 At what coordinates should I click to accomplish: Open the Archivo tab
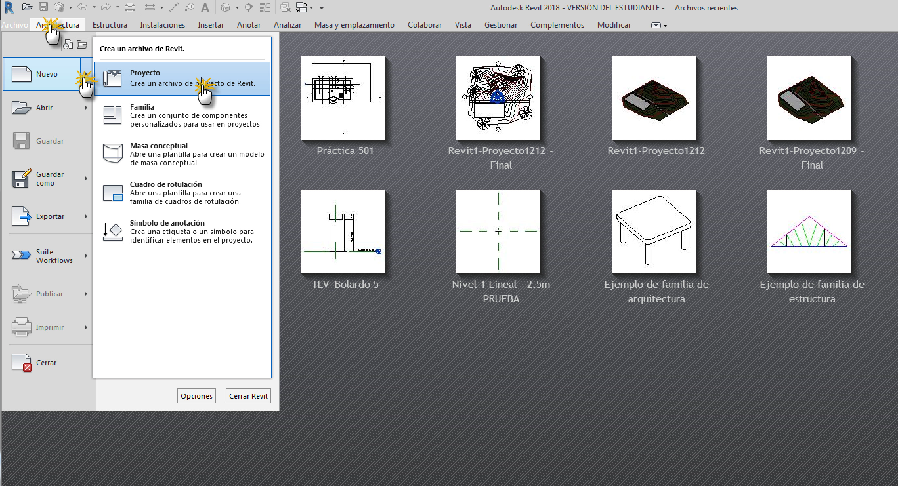14,25
